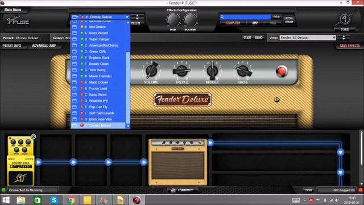Open the Tuner tuning fork icon

(345, 19)
